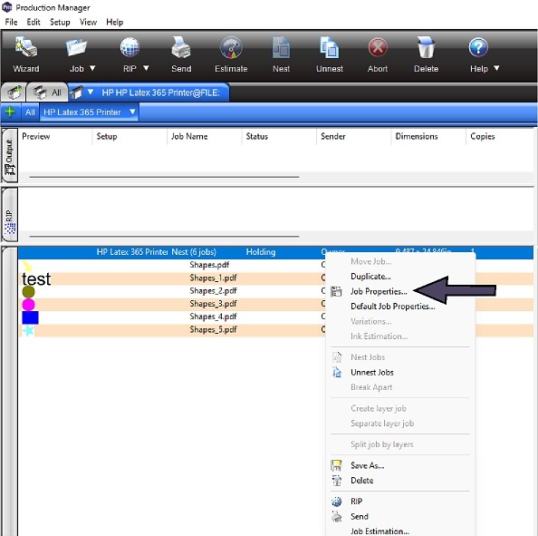Click the context menu Send printer icon
Image resolution: width=538 pixels, height=536 pixels.
coord(337,516)
